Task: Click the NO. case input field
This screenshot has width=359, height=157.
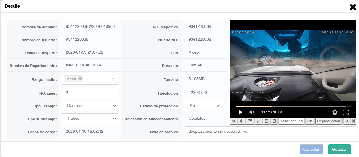Action: (x=90, y=93)
